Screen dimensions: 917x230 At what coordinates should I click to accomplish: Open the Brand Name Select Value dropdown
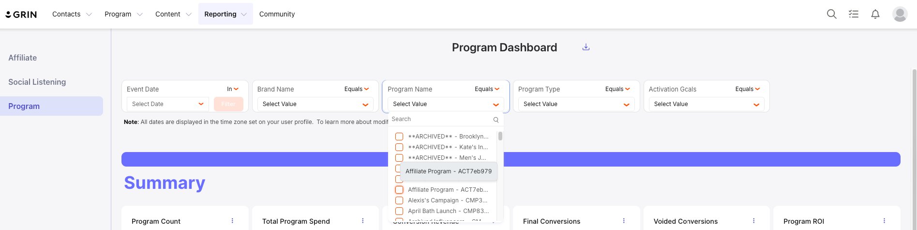click(315, 104)
